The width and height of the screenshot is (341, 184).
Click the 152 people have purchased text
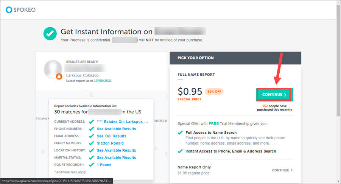click(274, 108)
